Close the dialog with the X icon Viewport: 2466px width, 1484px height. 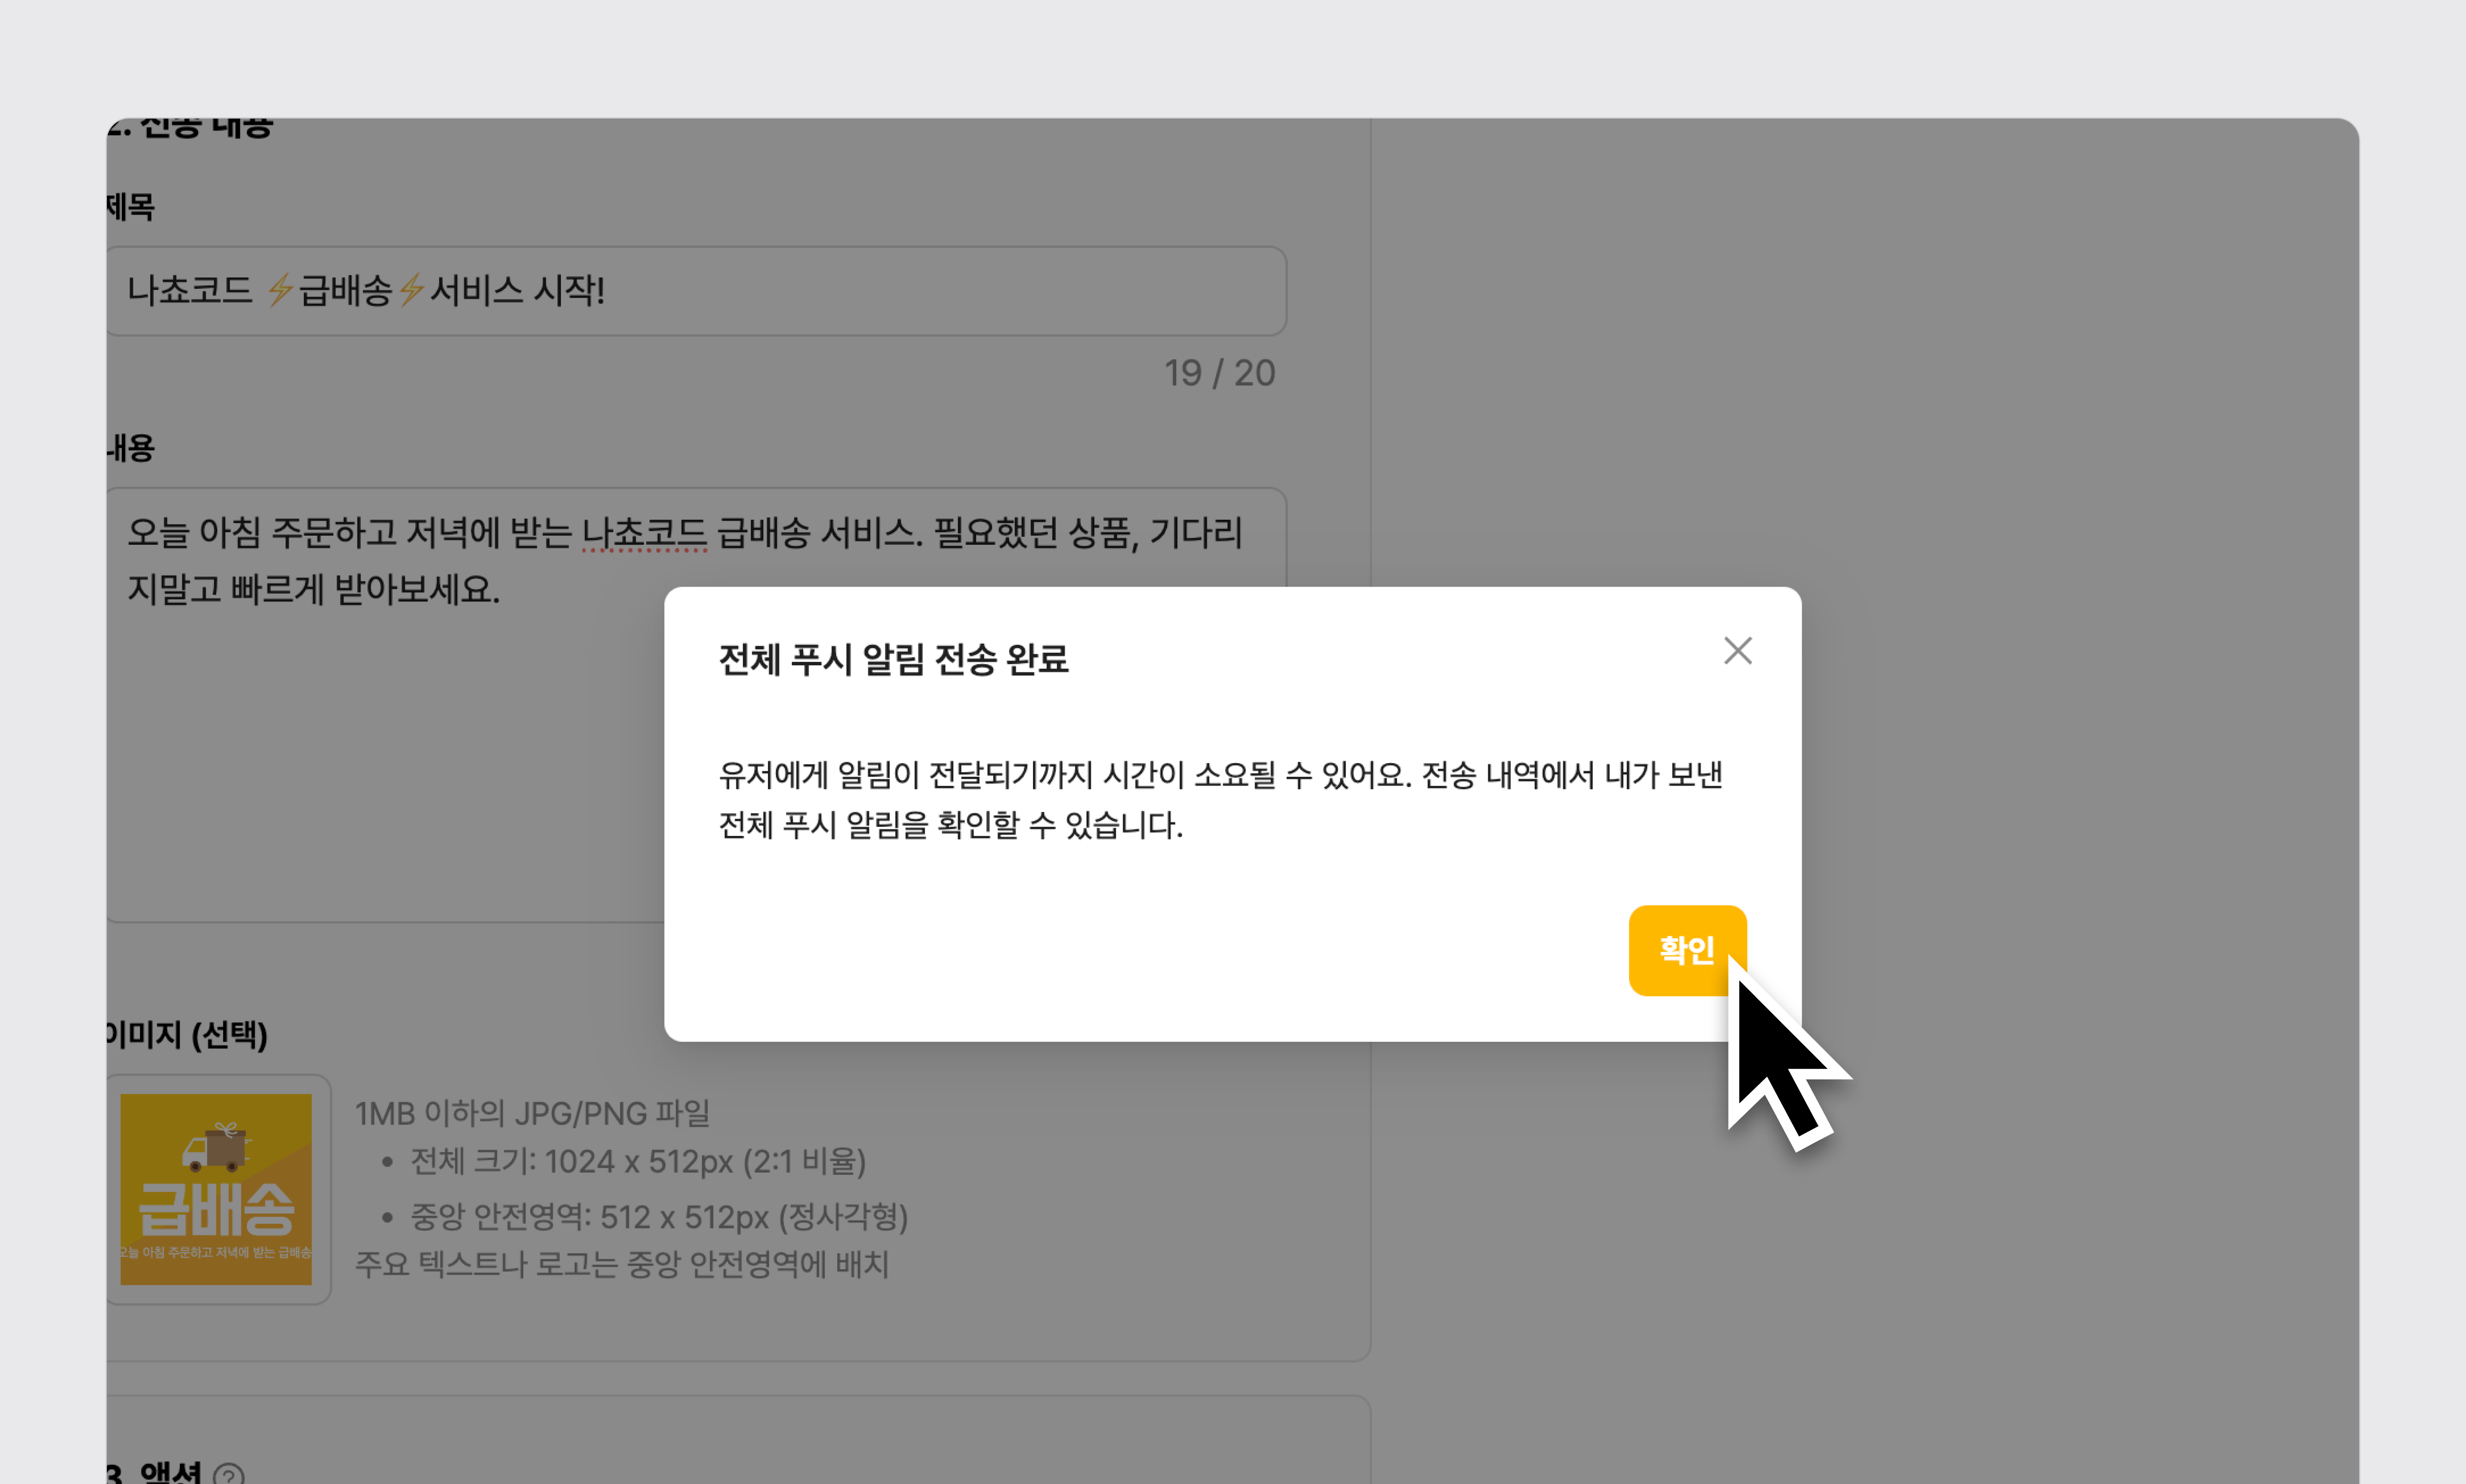pyautogui.click(x=1737, y=651)
